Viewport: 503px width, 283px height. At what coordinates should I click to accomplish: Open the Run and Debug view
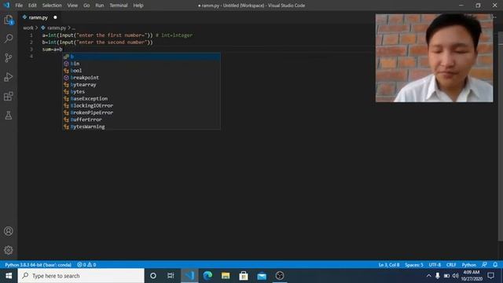point(9,77)
